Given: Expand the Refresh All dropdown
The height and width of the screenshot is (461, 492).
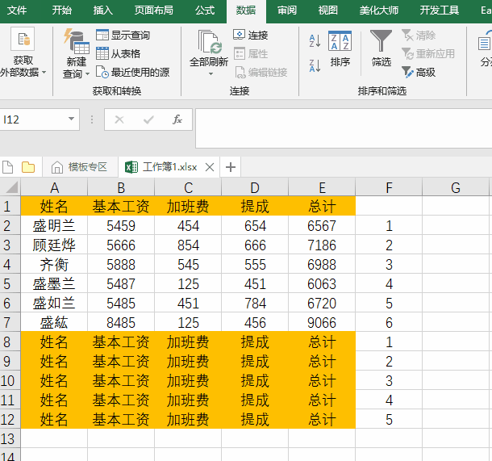Looking at the screenshot, I should pos(209,73).
